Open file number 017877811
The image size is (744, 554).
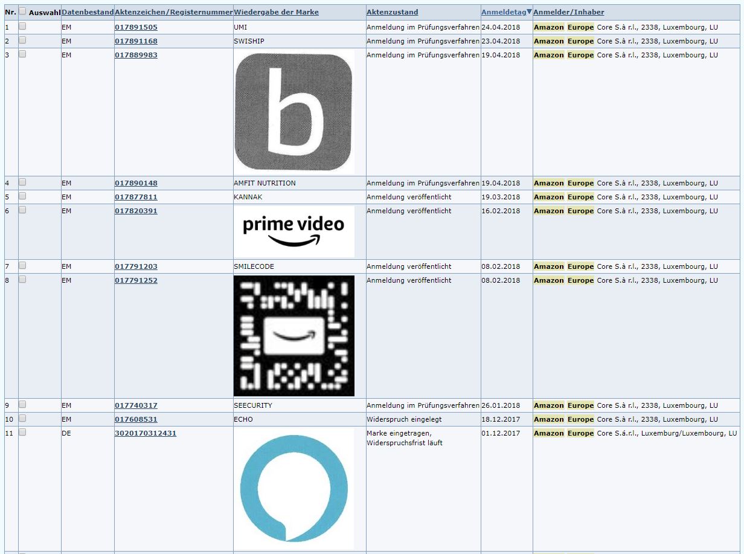point(136,197)
